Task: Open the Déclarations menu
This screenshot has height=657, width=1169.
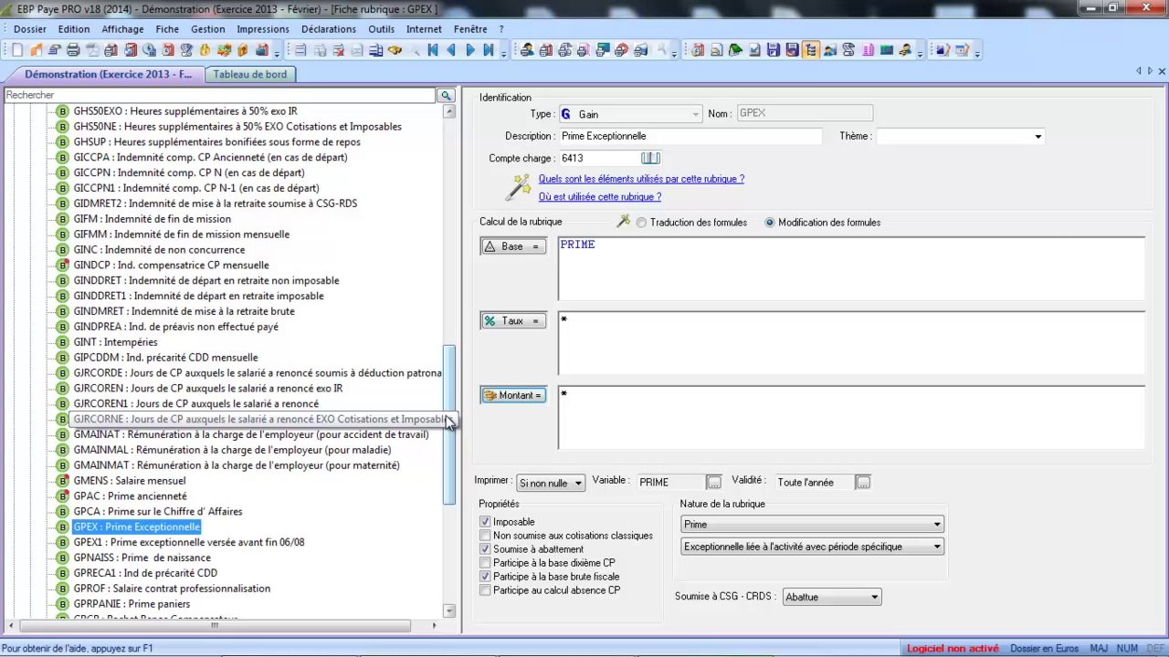Action: pos(329,29)
